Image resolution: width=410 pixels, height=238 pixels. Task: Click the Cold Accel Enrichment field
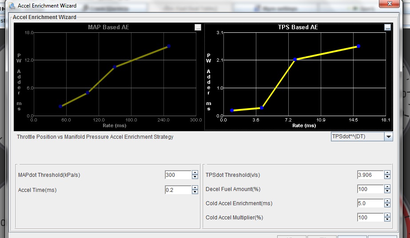point(370,203)
